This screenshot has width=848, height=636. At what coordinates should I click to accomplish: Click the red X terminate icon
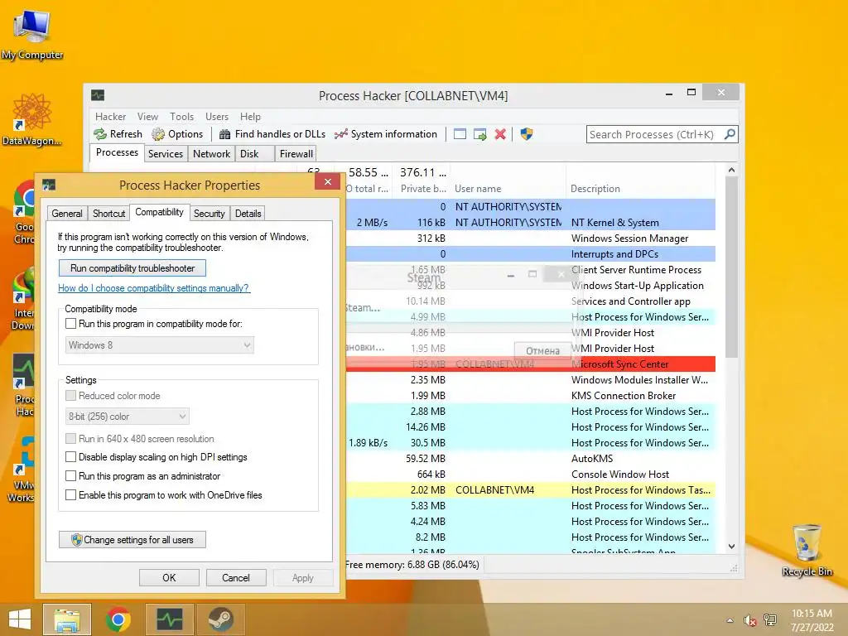(500, 134)
